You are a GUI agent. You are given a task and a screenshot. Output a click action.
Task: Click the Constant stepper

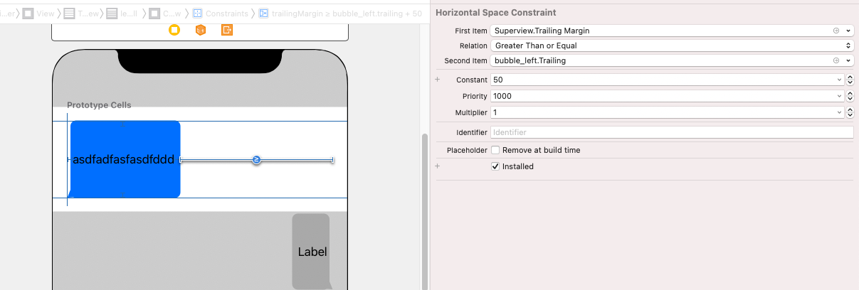tap(850, 80)
